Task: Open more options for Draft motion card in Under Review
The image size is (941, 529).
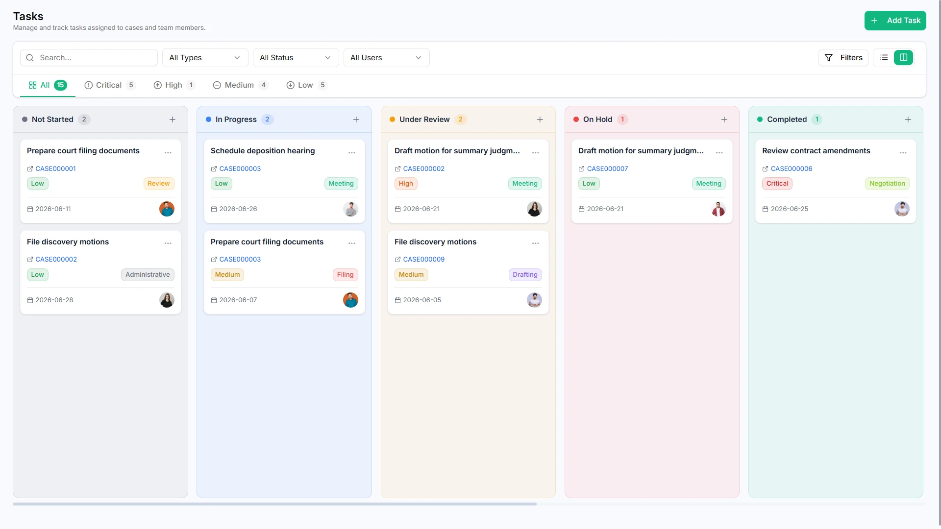Action: [536, 153]
